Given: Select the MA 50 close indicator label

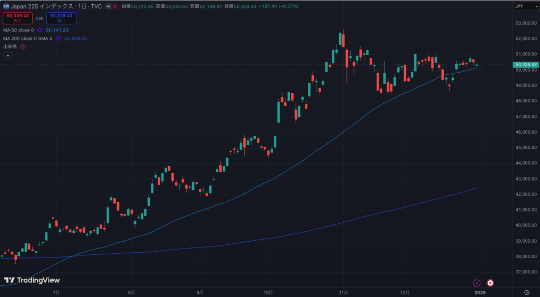Looking at the screenshot, I should (18, 31).
